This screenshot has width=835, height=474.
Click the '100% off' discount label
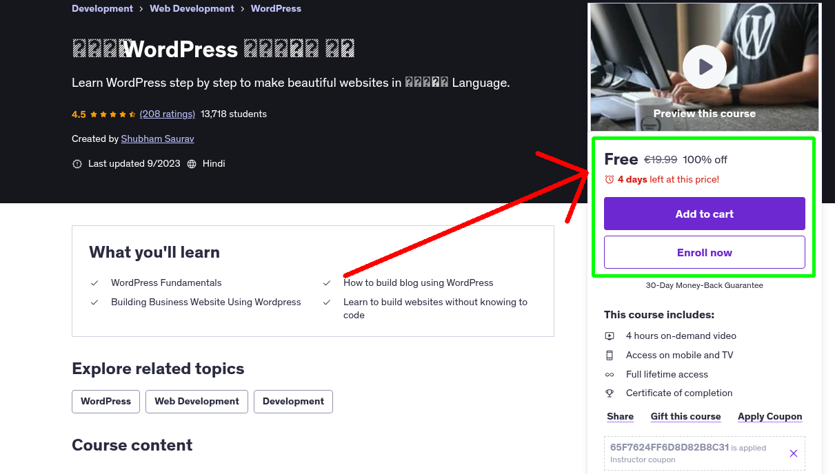(x=705, y=160)
